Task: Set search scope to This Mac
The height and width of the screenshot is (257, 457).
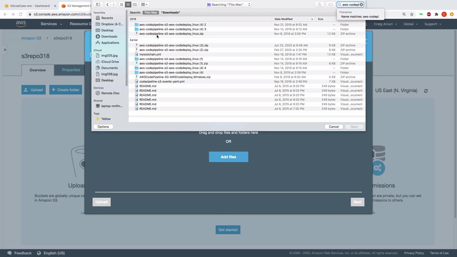Action: [x=151, y=12]
